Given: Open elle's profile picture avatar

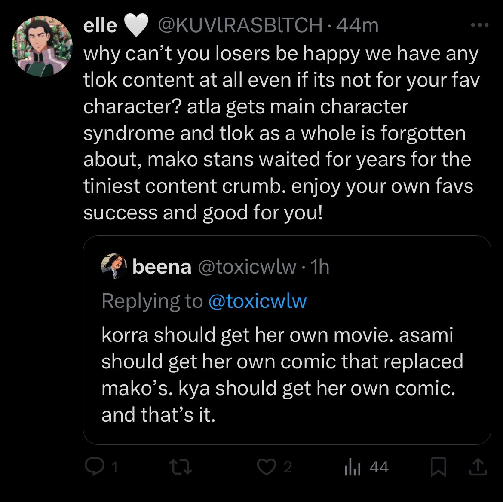Looking at the screenshot, I should [42, 46].
